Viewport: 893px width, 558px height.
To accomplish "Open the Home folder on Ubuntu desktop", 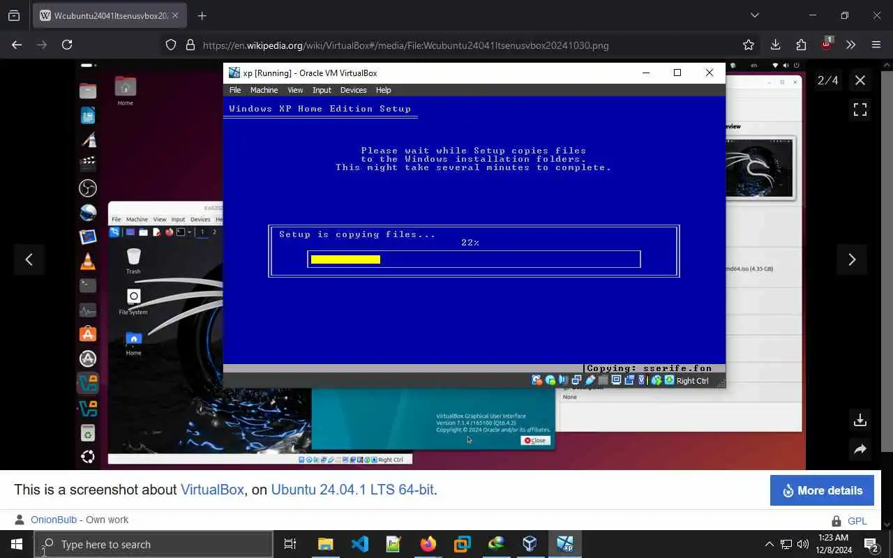I will point(126,91).
